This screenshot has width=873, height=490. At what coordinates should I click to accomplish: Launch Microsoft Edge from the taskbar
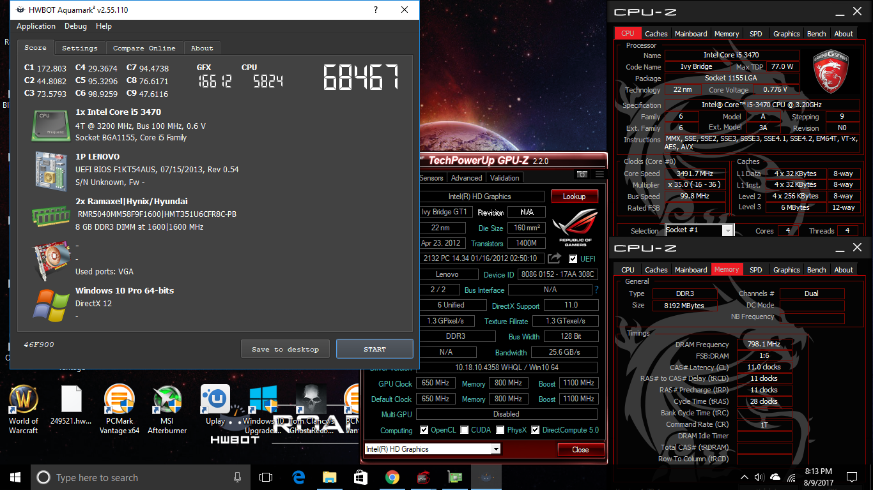pyautogui.click(x=298, y=477)
